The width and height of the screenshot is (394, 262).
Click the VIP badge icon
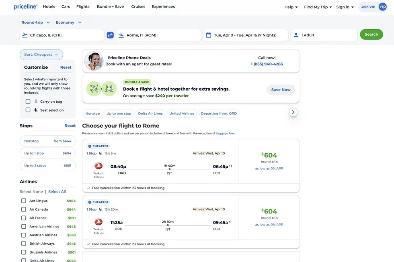point(382,7)
